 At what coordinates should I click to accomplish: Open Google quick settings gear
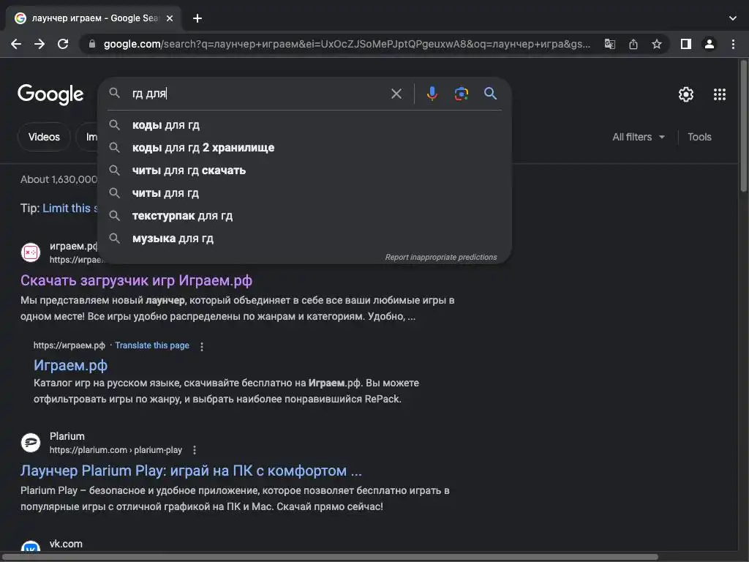[686, 94]
